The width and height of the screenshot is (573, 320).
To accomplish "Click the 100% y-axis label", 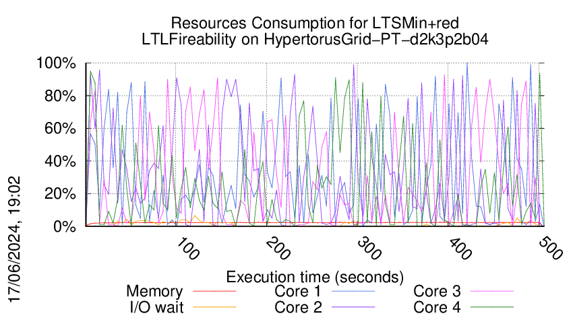I will click(x=56, y=63).
